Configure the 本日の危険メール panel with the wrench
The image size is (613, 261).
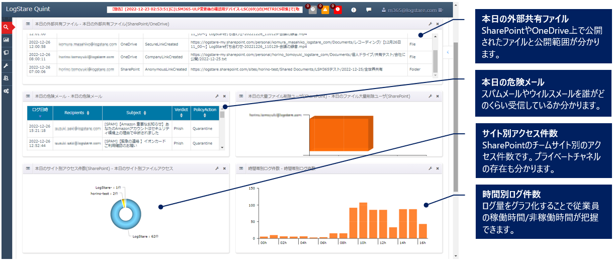[217, 96]
